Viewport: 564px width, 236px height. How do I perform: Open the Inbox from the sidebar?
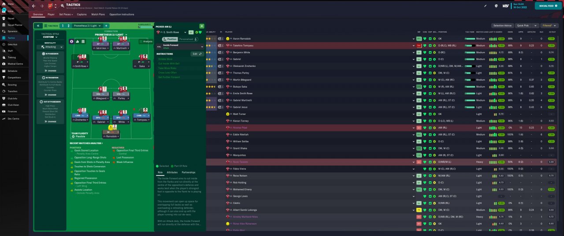[x=11, y=10]
